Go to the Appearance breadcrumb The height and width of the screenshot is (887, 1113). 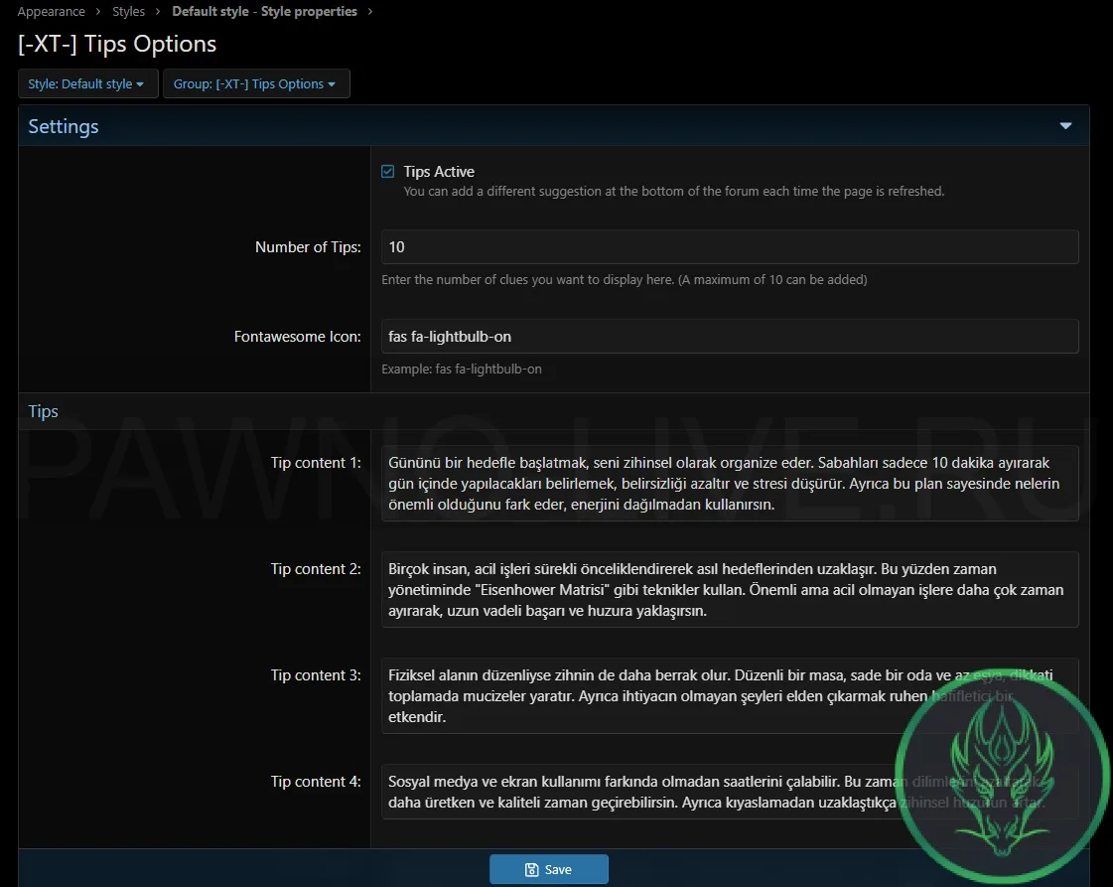pos(51,12)
